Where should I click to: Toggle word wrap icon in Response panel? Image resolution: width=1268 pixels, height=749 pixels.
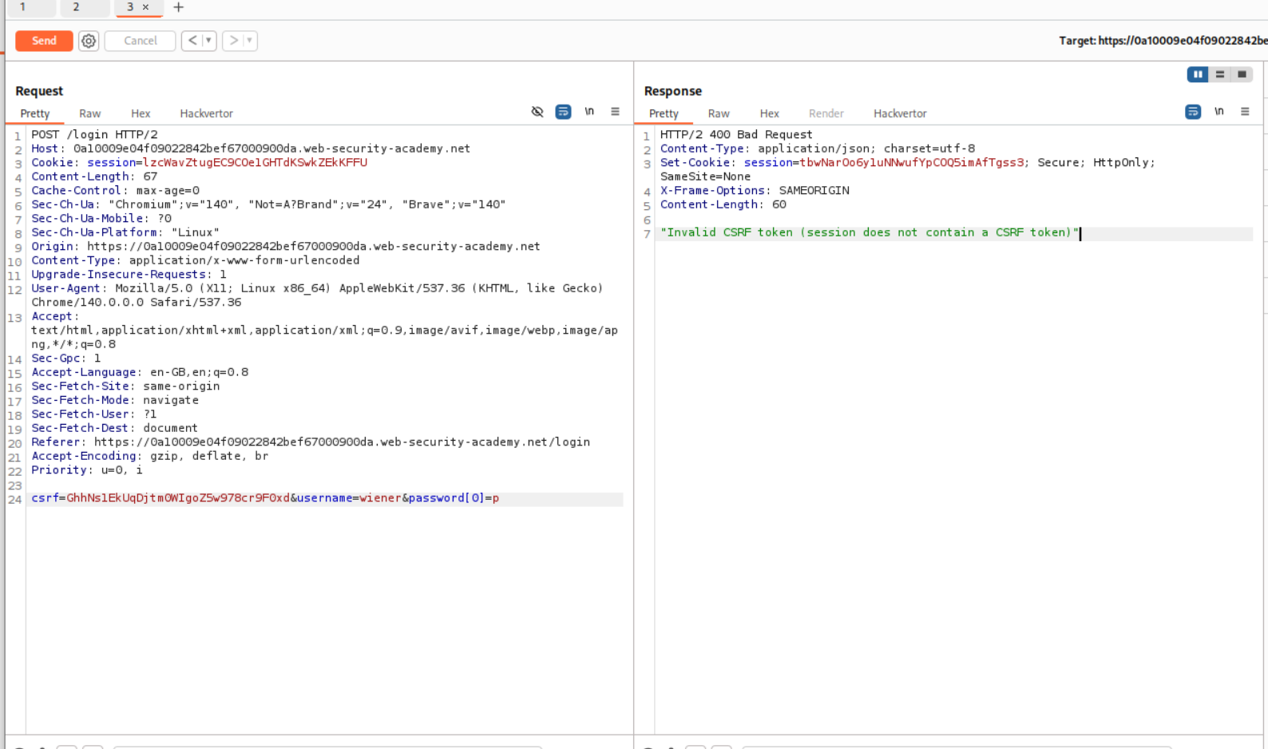1193,112
